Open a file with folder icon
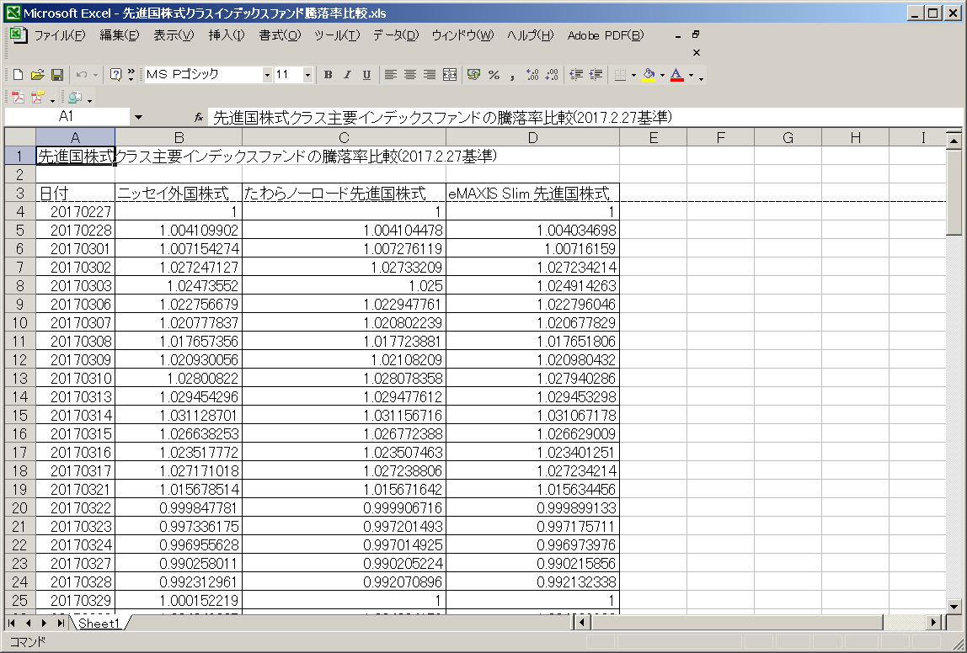The image size is (967, 653). click(x=37, y=75)
